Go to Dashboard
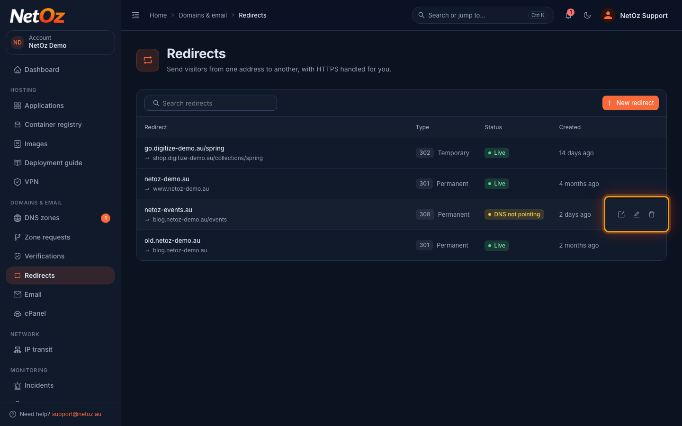Viewport: 682px width, 426px height. click(60, 70)
